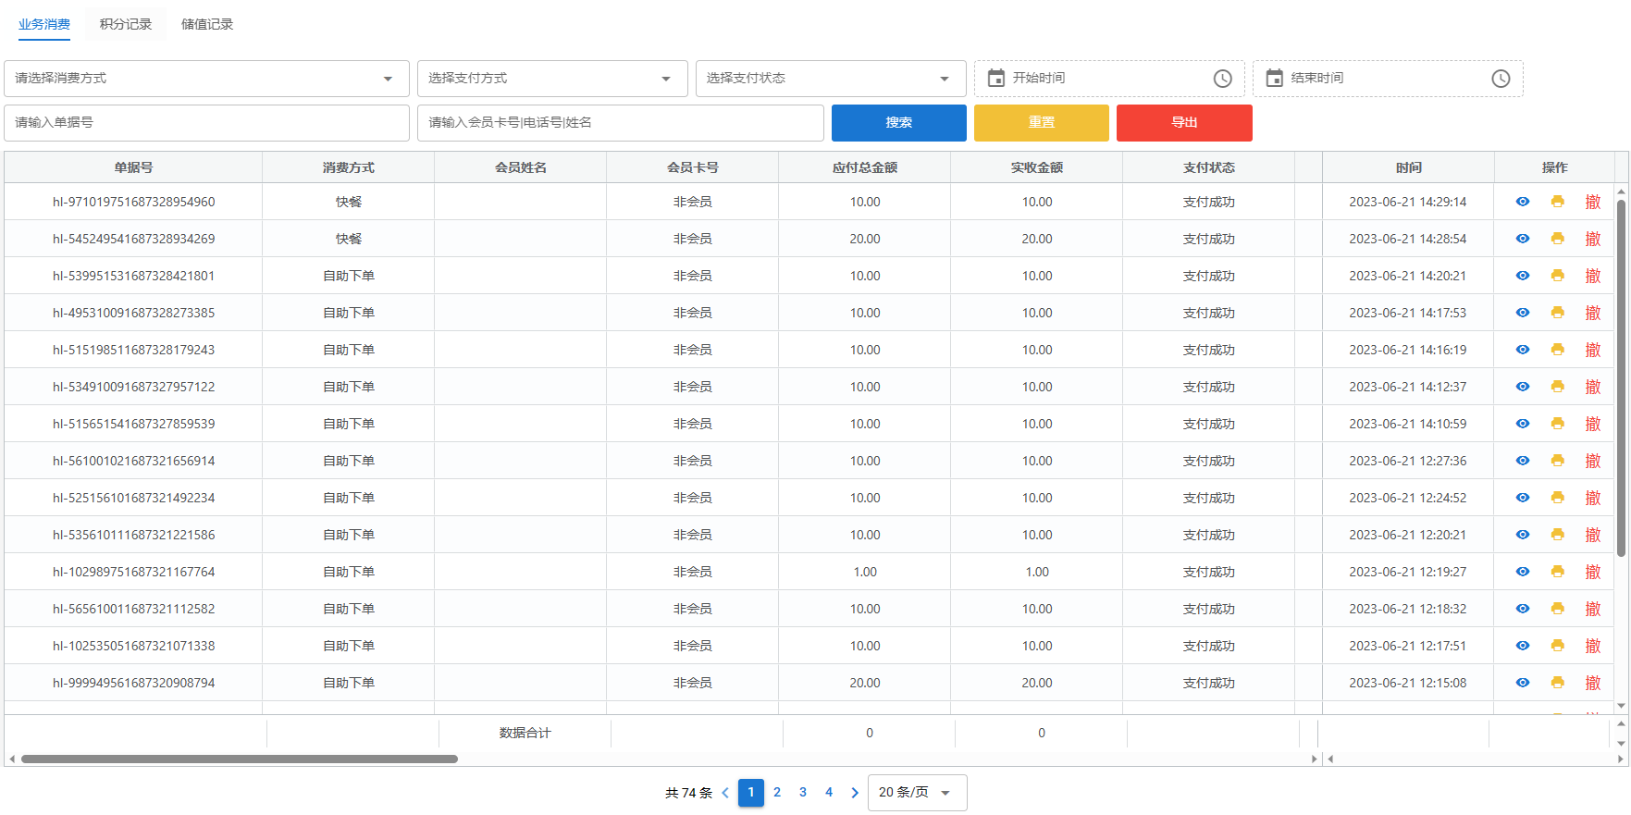
Task: Click scroll-down arrow of table scrollbar
Action: click(x=1621, y=707)
